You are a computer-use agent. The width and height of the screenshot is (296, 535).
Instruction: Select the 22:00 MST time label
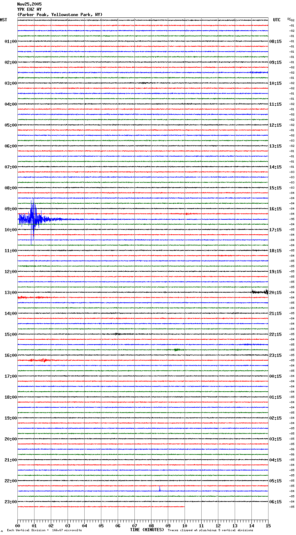(x=11, y=481)
